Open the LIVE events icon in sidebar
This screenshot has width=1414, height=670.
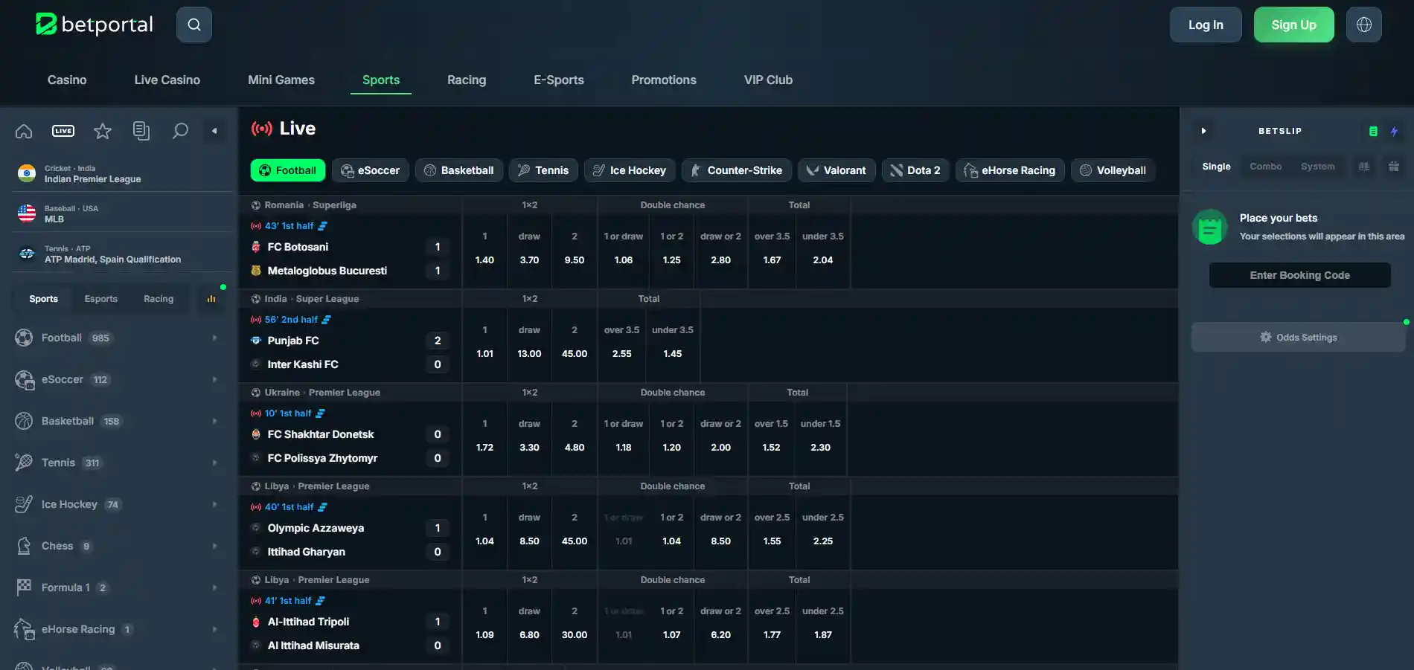click(63, 131)
